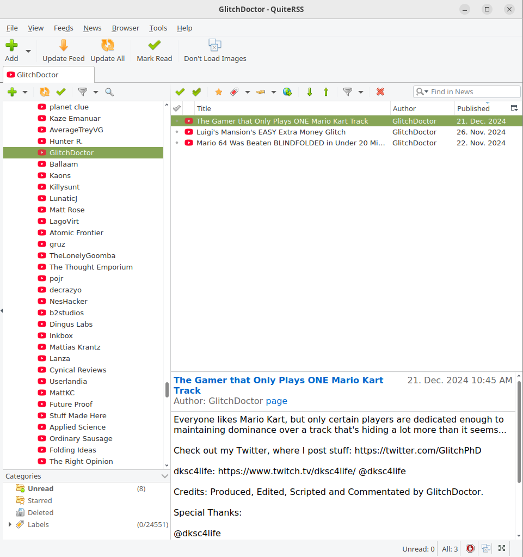Click the feeds panel filter funnel icon
The width and height of the screenshot is (523, 557).
point(83,92)
